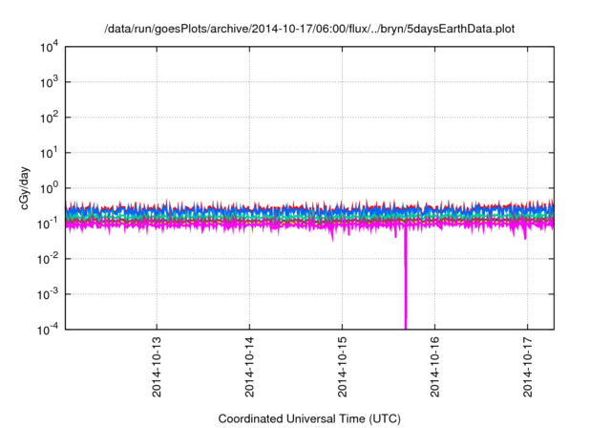Image resolution: width=611 pixels, height=428 pixels.
Task: Click the 2014-10-16 date tick label
Action: click(435, 367)
